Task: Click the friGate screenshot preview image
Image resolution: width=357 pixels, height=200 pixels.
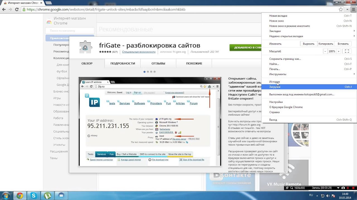Action: 150,121
